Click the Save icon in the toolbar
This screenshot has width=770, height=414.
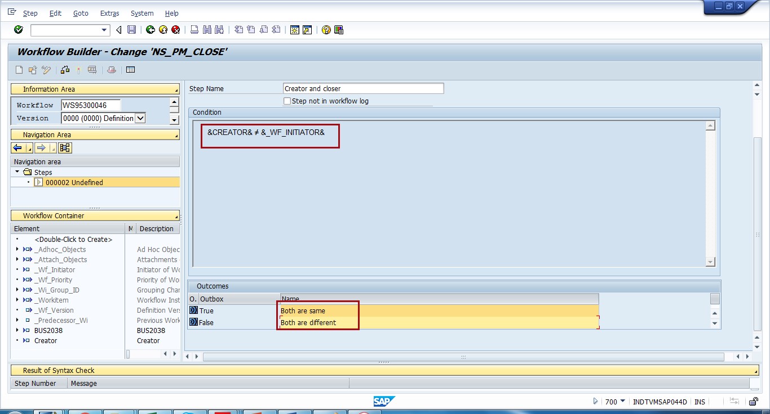pos(132,30)
